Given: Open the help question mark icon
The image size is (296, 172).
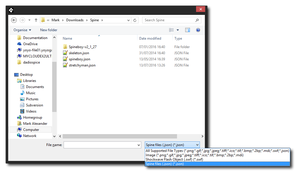Looking at the screenshot, I should [198, 30].
